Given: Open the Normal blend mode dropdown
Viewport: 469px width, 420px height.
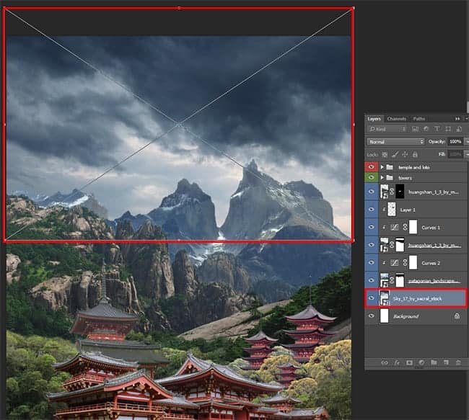Looking at the screenshot, I should (x=395, y=142).
